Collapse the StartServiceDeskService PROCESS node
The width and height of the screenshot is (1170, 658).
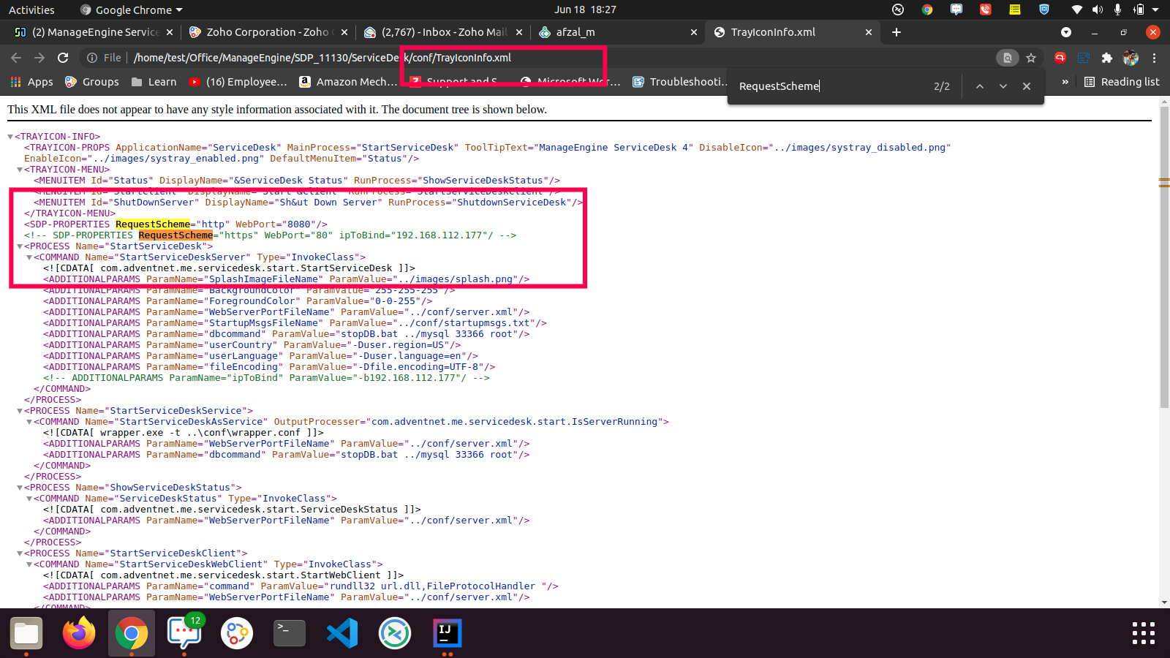click(20, 411)
